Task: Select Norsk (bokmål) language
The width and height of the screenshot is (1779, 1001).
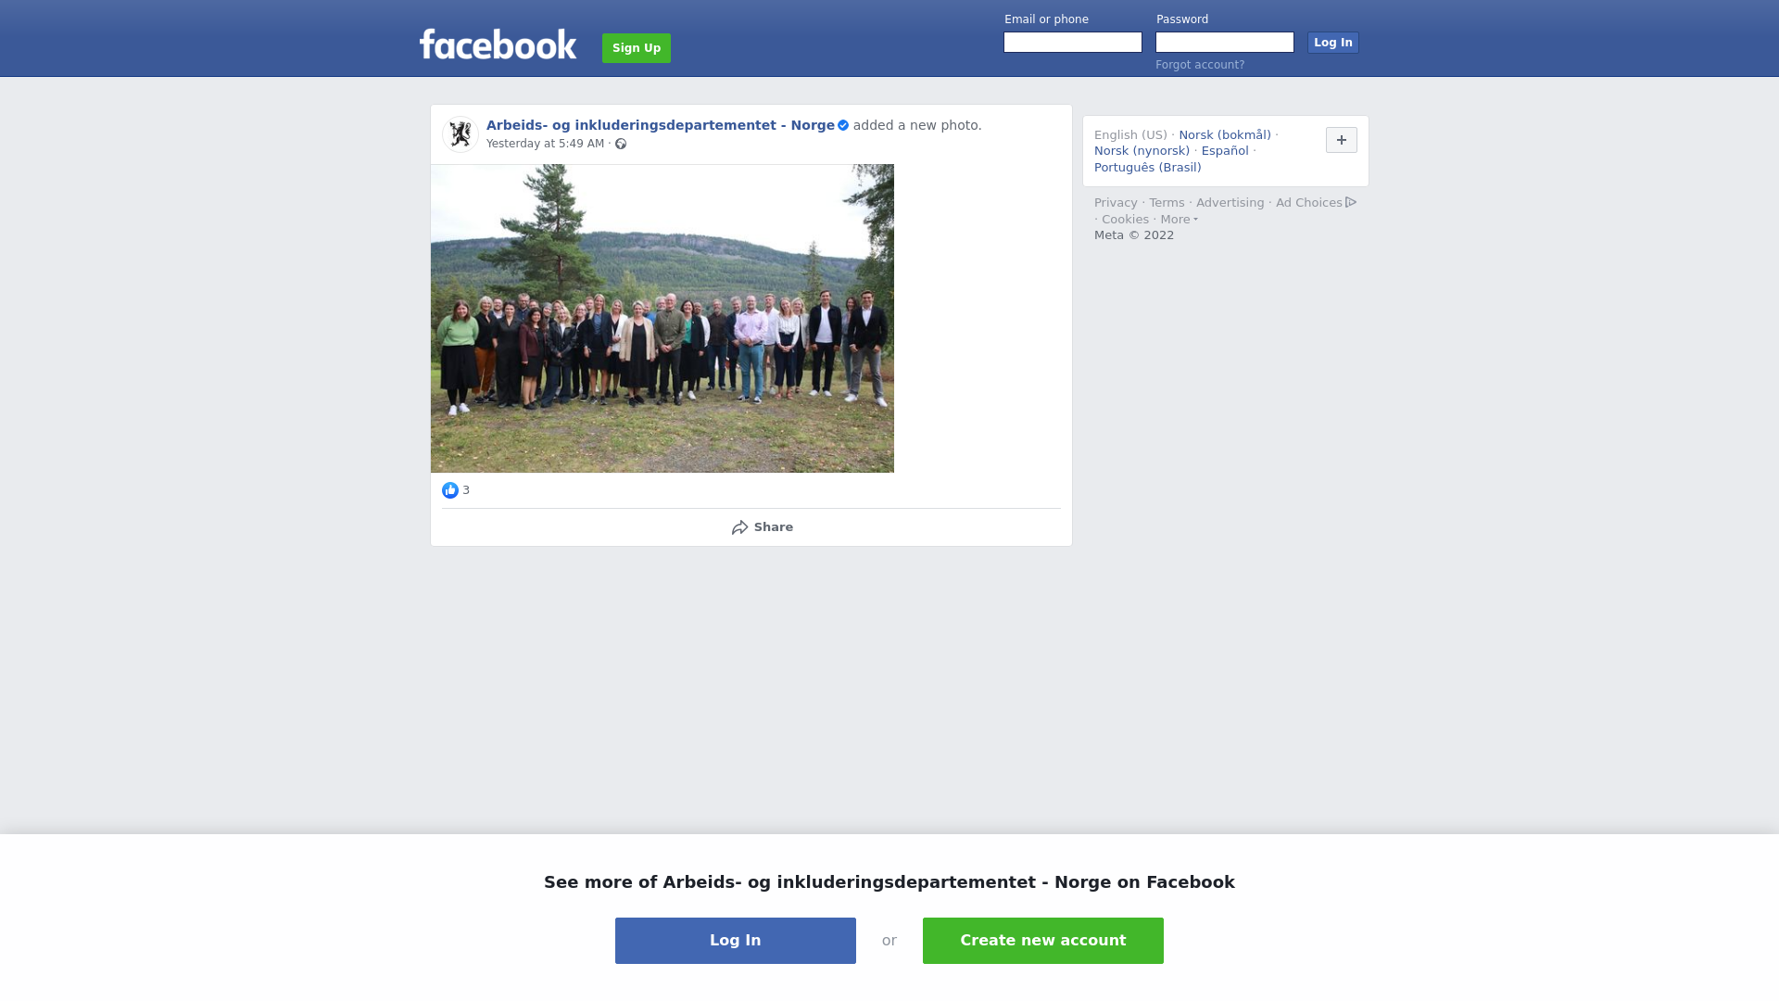Action: point(1225,135)
